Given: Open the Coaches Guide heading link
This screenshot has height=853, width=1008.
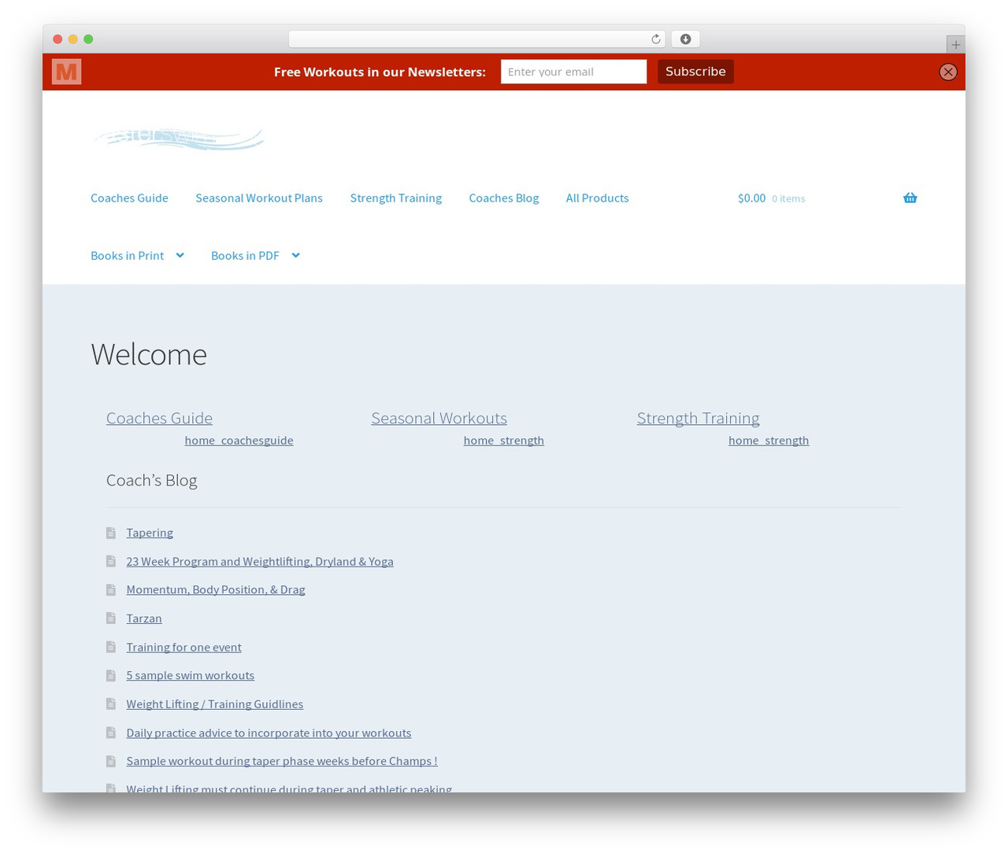Looking at the screenshot, I should 159,418.
